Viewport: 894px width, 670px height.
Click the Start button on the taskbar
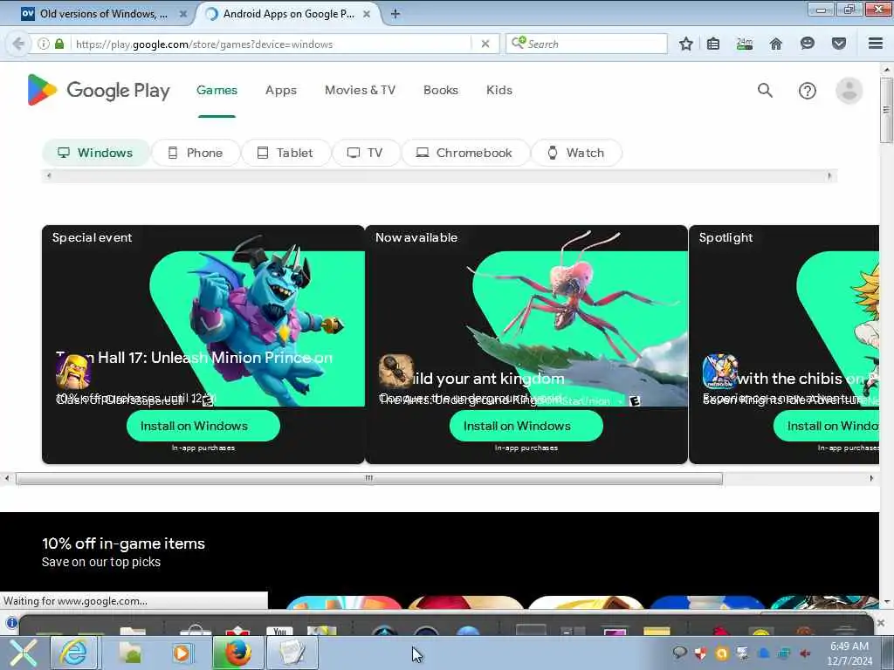click(x=23, y=653)
